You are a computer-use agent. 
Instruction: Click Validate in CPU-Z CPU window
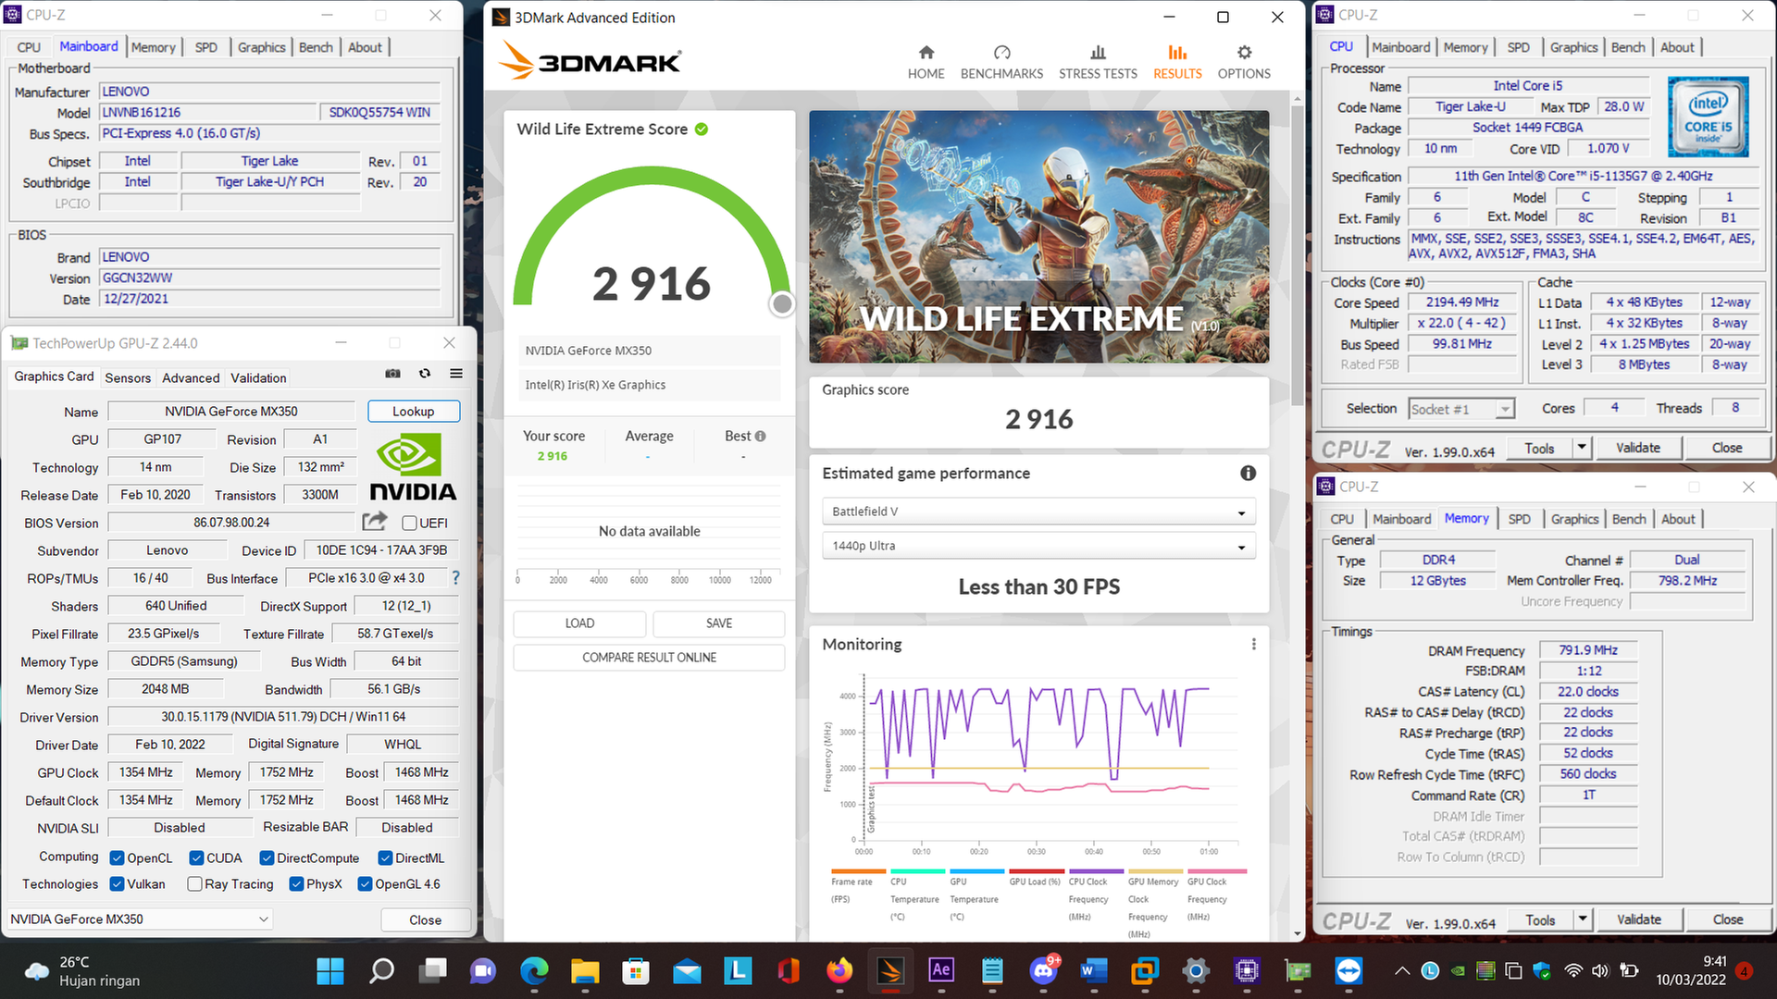point(1637,448)
